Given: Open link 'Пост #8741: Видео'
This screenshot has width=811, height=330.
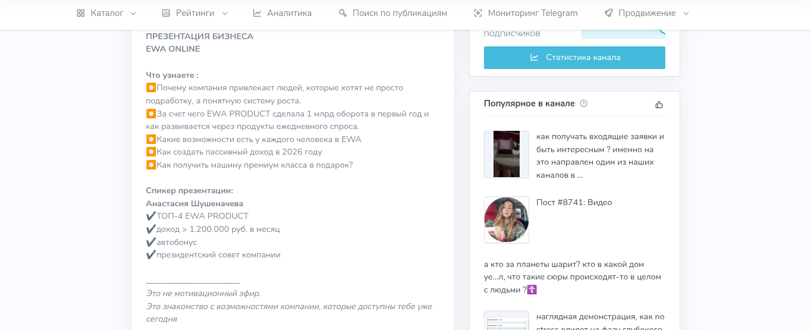Looking at the screenshot, I should [574, 203].
